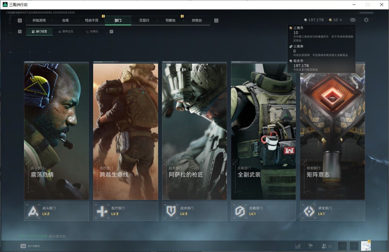This screenshot has height=252, width=389.
Task: Click the 研发部门 LV.1 level text
Action: point(321,214)
